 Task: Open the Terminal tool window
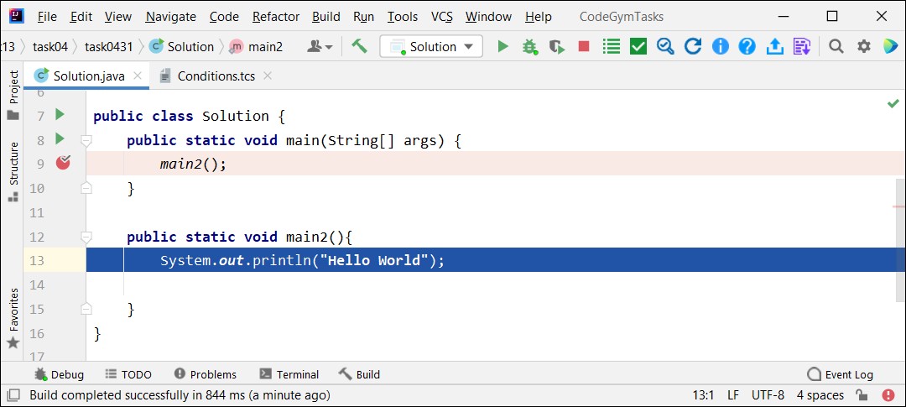point(289,374)
